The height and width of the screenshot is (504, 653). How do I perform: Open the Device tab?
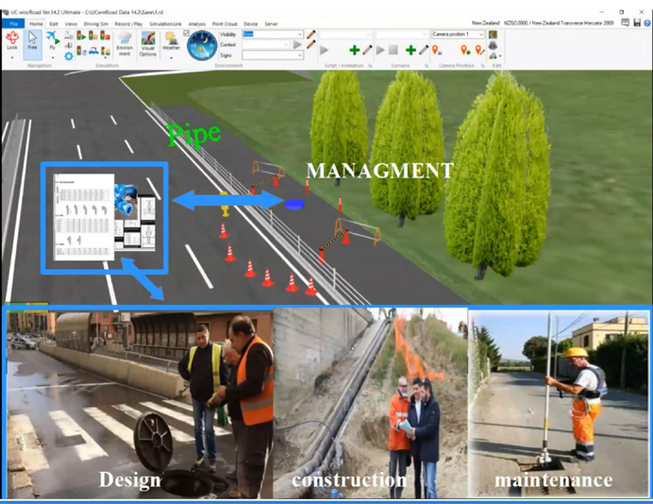[x=250, y=25]
